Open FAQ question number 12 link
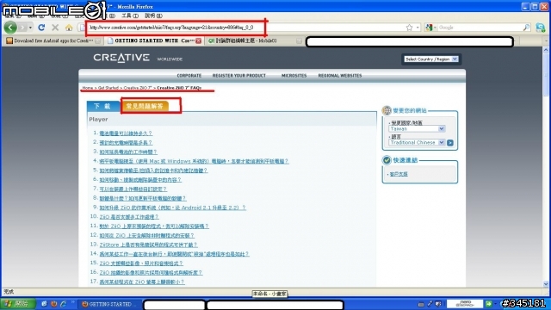Screen dimensions: 551x310 click(x=147, y=235)
